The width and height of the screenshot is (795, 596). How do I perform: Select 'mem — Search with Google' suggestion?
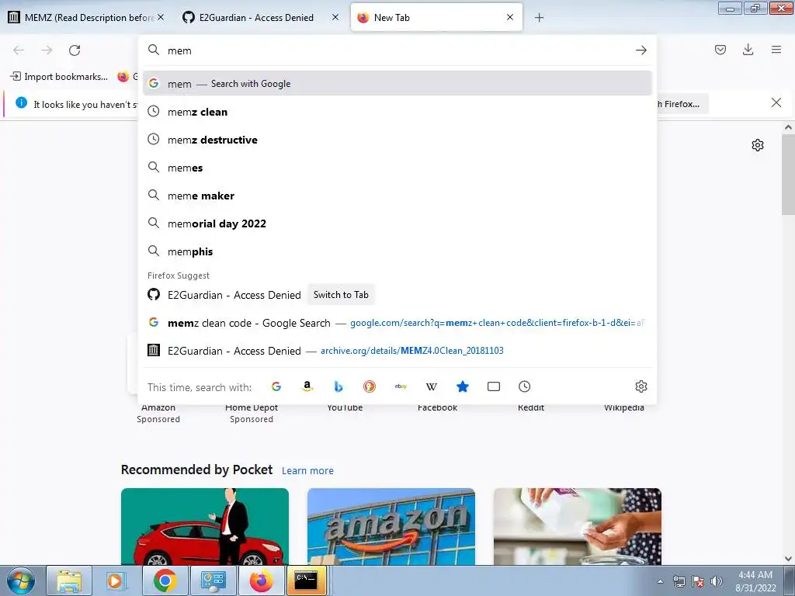[397, 84]
